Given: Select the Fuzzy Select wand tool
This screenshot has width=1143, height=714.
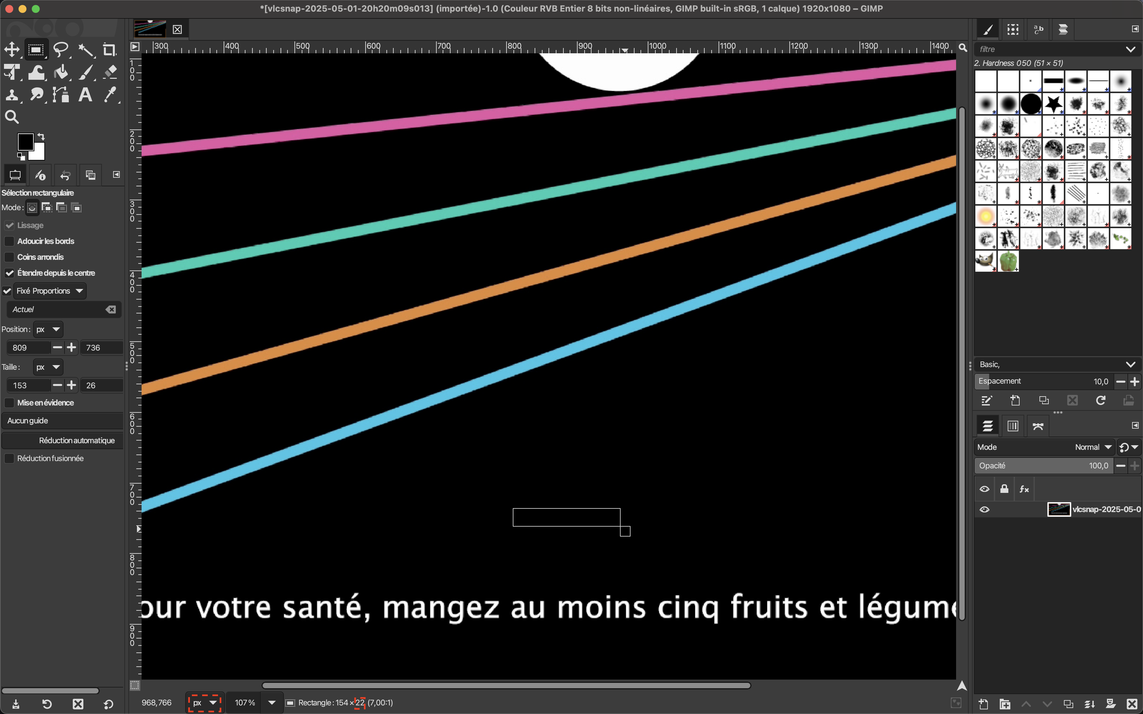Looking at the screenshot, I should point(85,50).
